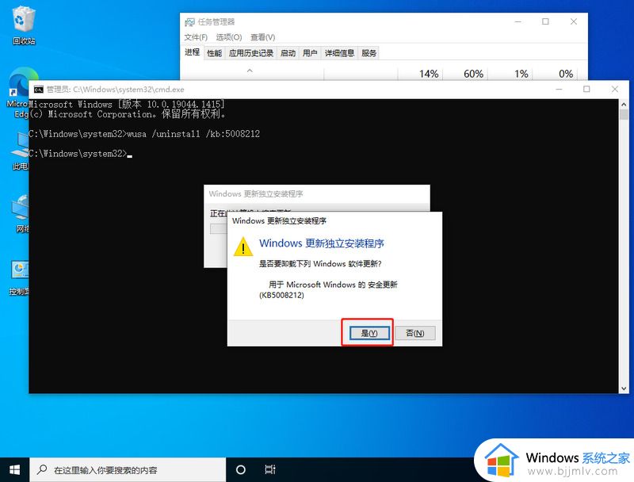Screen dimensions: 634x482
Task: Open Microsoft Edge desktop shortcut
Action: [x=18, y=93]
